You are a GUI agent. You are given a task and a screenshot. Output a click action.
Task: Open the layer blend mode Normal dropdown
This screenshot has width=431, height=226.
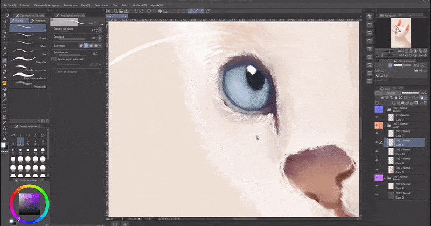click(392, 93)
